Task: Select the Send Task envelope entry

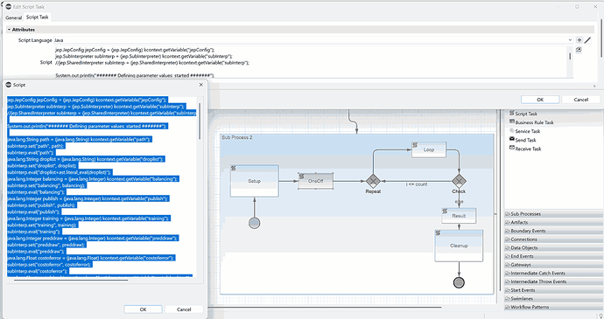Action: (523, 140)
